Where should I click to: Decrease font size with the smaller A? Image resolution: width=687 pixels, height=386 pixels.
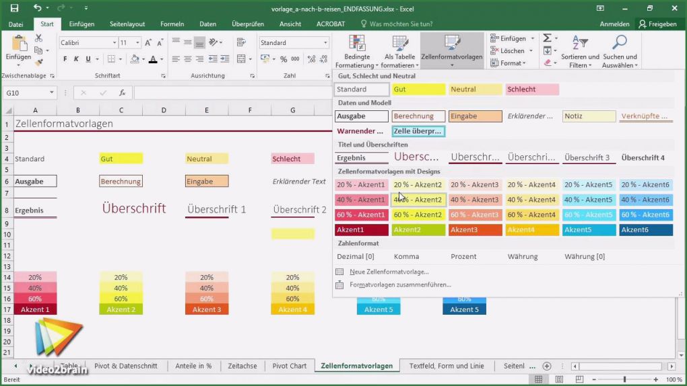pyautogui.click(x=160, y=42)
